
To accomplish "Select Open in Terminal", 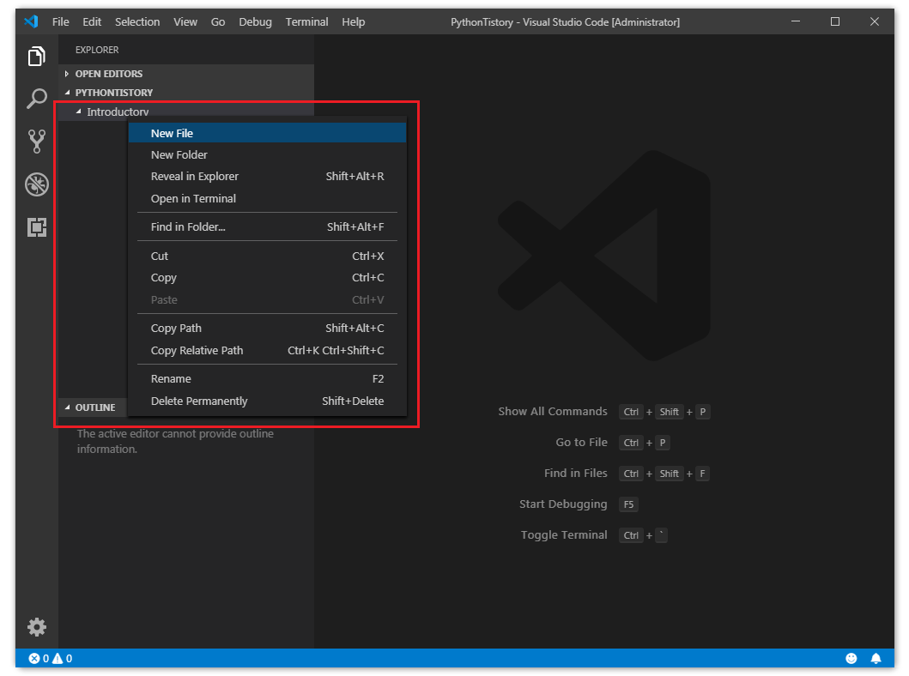I will click(267, 198).
